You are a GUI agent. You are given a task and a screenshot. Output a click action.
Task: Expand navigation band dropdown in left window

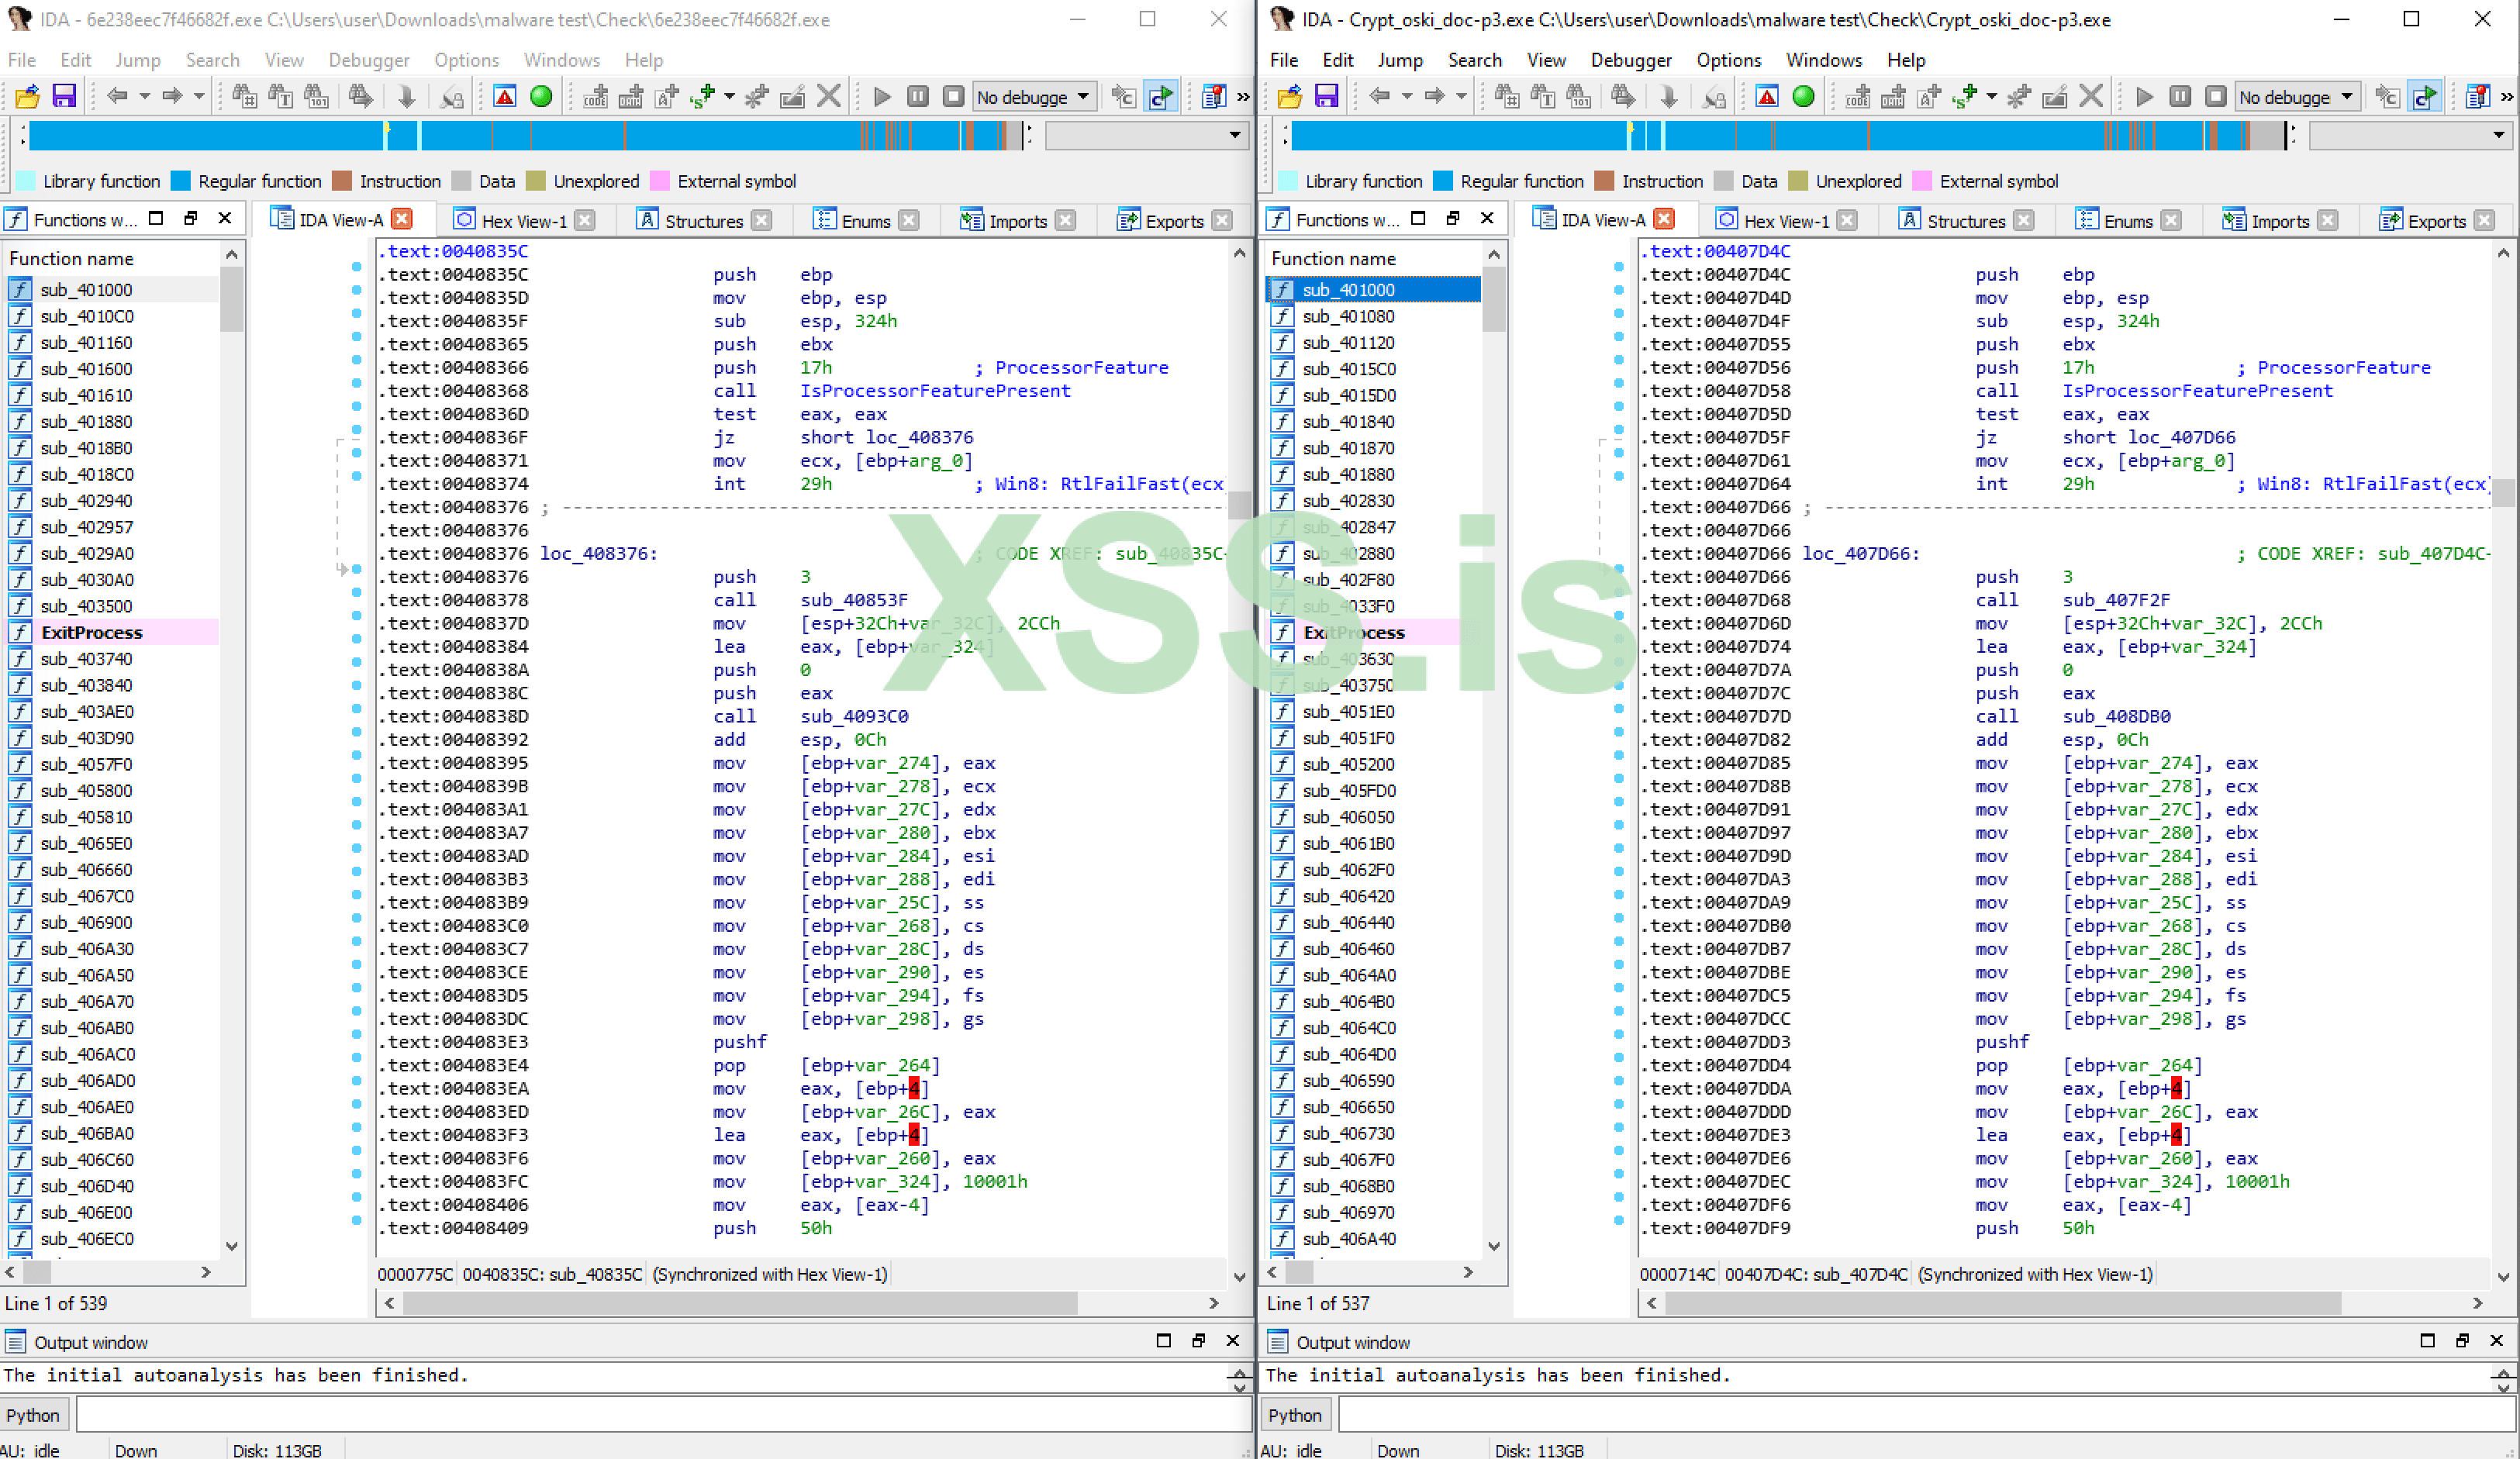point(1235,135)
